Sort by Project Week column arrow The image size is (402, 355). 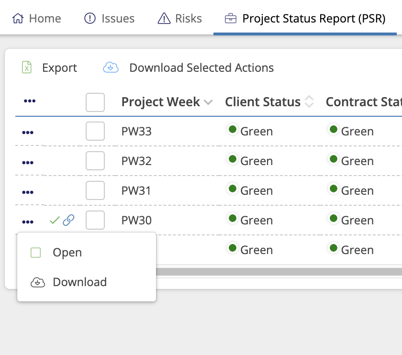[x=208, y=102]
